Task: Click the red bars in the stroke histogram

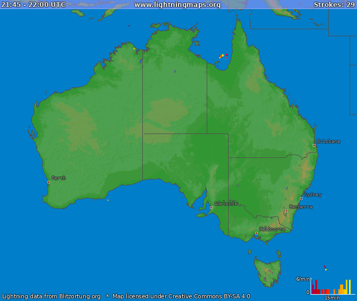Action: 316,288
